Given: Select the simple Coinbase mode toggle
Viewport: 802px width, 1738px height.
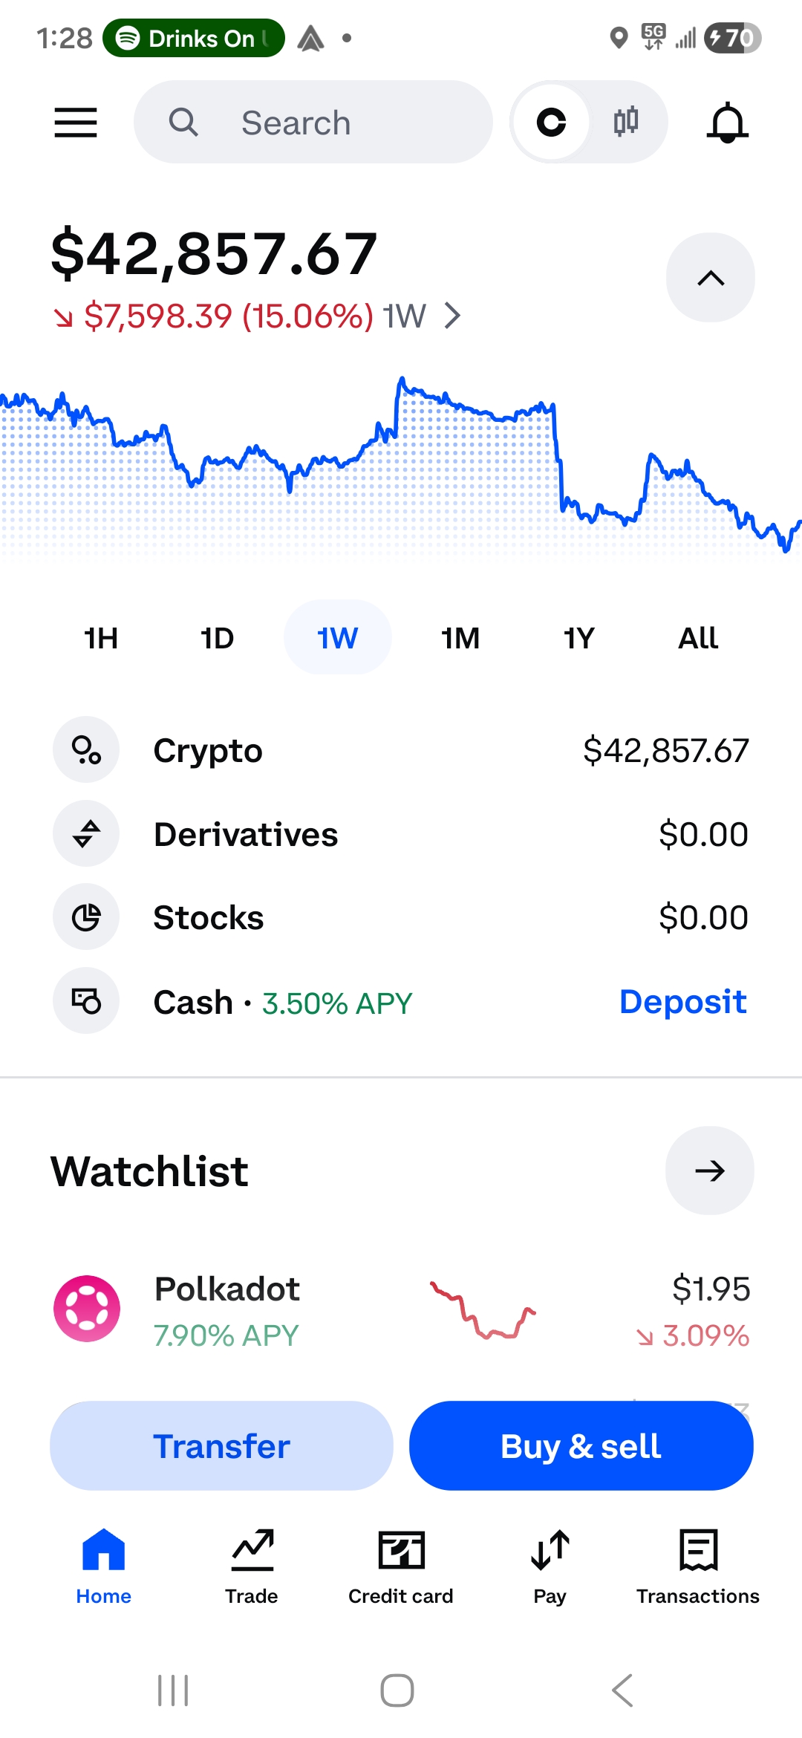Looking at the screenshot, I should pos(552,122).
